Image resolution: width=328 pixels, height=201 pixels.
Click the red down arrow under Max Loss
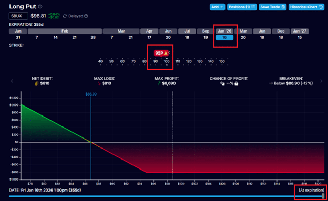tap(99, 83)
